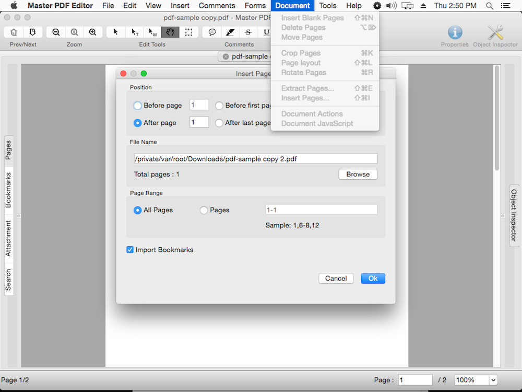Close the open Document menu
The height and width of the screenshot is (392, 522).
[292, 6]
